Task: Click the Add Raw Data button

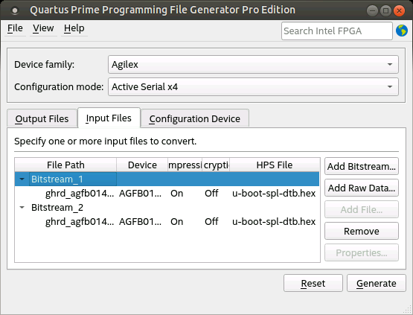Action: (x=362, y=188)
